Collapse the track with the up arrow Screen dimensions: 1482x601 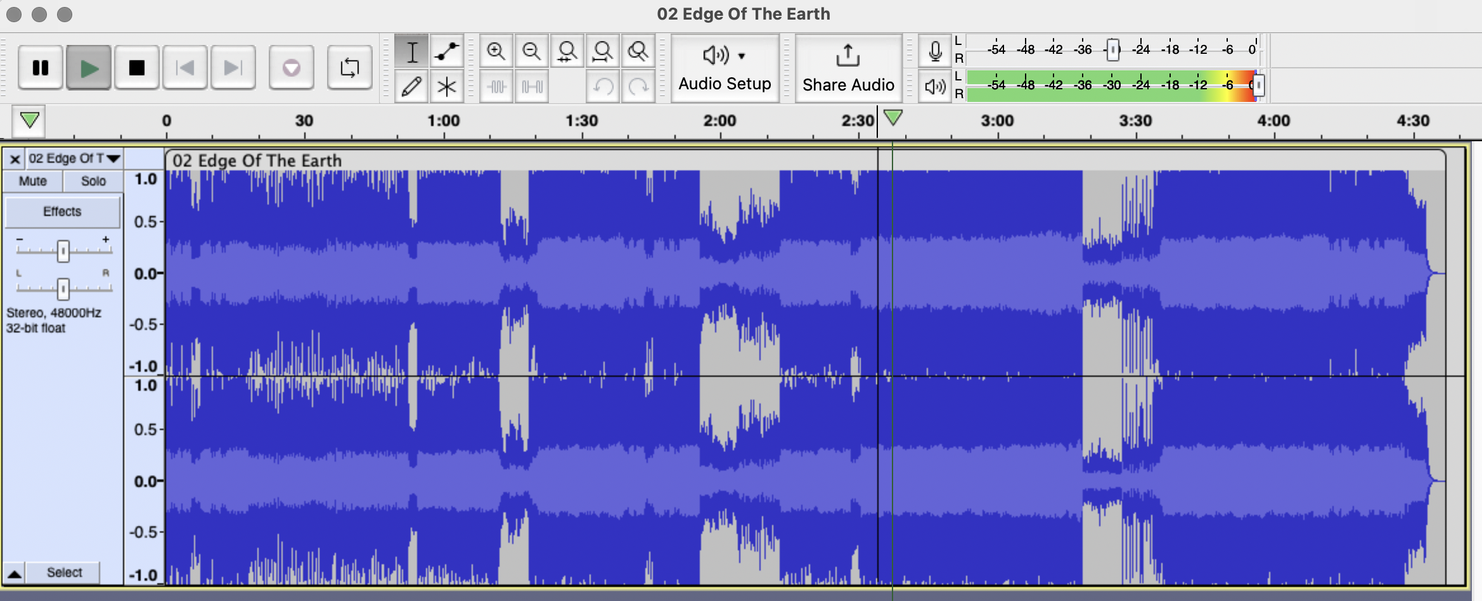15,573
